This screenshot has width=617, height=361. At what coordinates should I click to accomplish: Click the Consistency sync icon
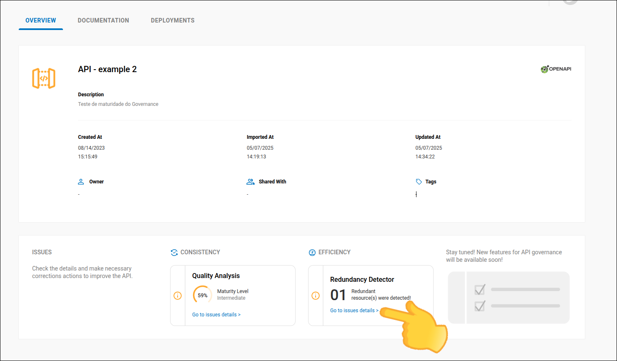coord(174,253)
